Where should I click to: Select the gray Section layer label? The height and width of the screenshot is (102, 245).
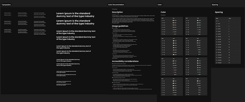[x=115, y=58]
